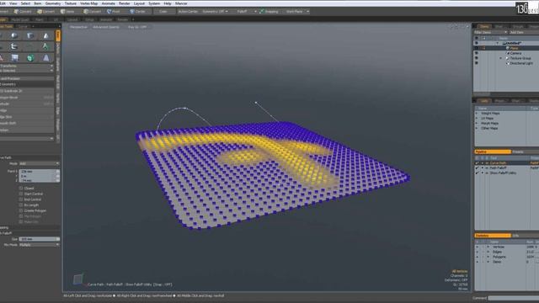The image size is (539, 303).
Task: Switch to the Pipeline tab
Action: (x=493, y=151)
